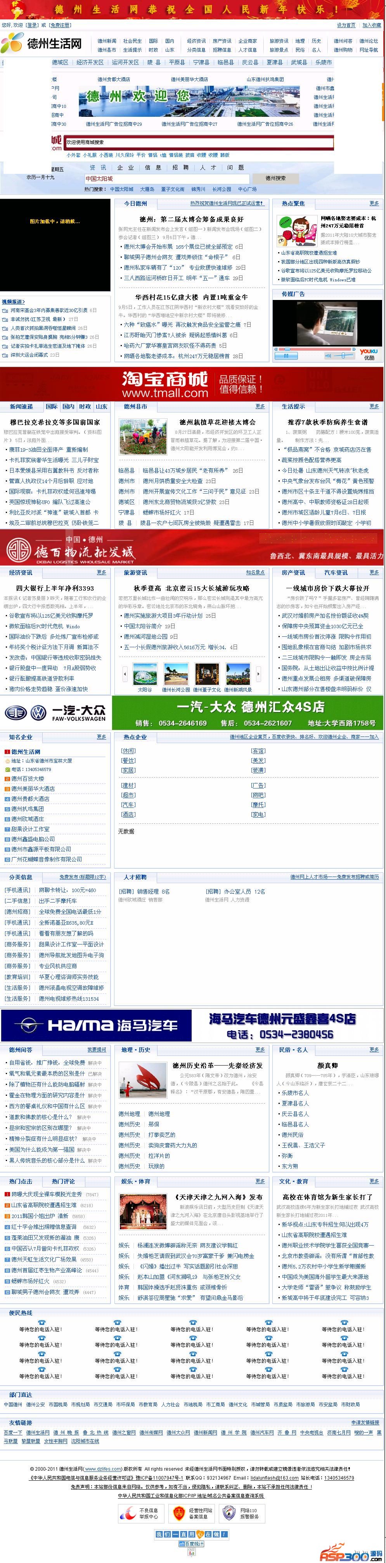This screenshot has height=1563, width=386.
Task: Open the 德州长河公园 thumbnail
Action: pos(176,674)
